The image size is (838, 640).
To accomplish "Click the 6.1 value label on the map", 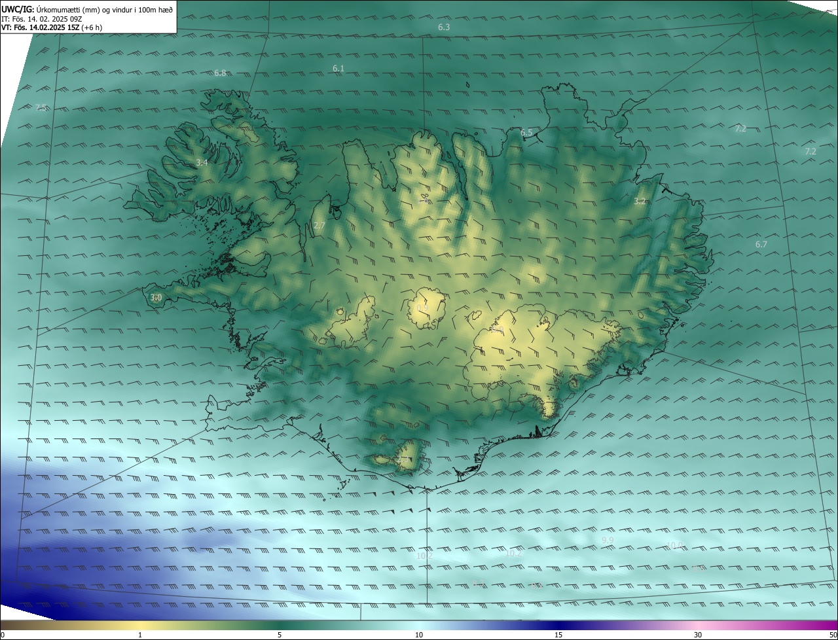I will tap(338, 68).
